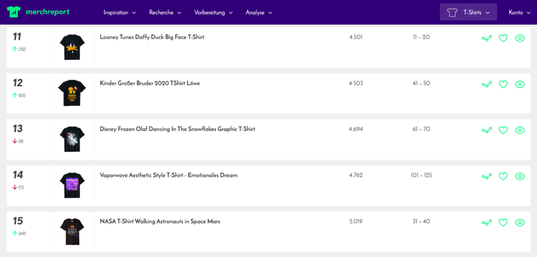Click the green up arrow on rank 15

pos(15,233)
